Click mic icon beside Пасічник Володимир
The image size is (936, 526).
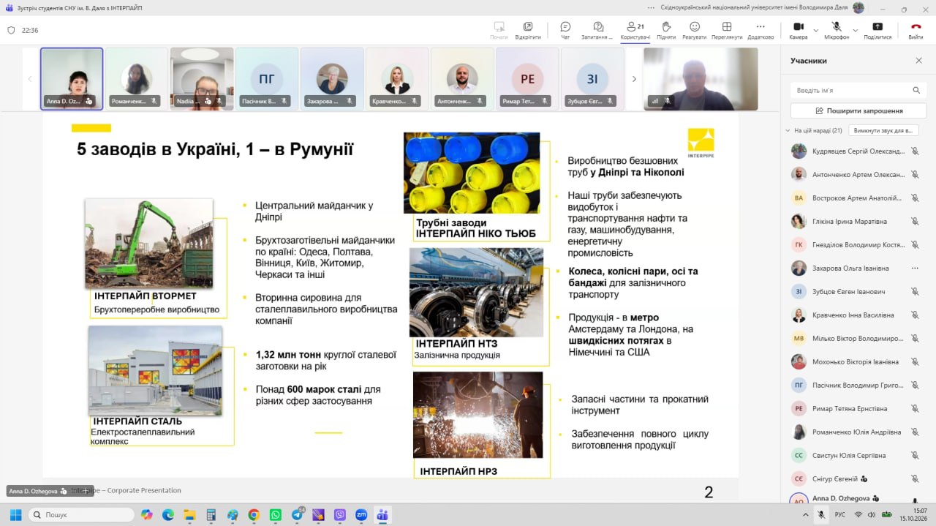pos(914,386)
